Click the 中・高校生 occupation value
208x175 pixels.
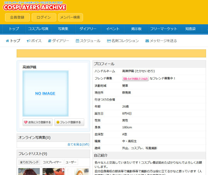point(130,141)
